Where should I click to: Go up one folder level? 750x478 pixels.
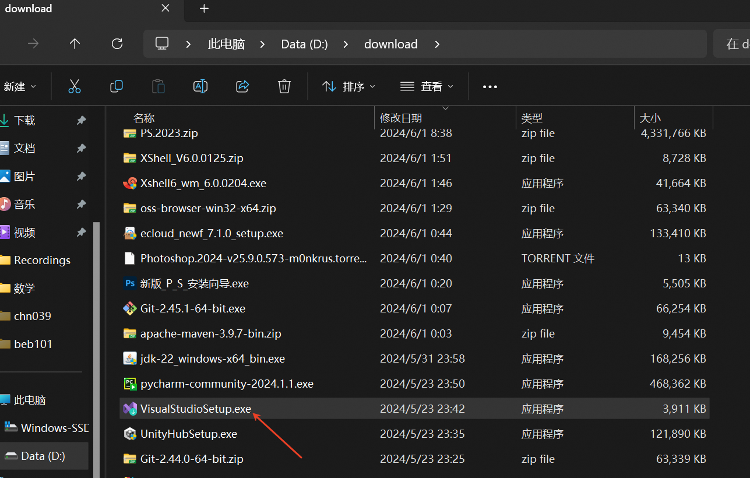[75, 44]
